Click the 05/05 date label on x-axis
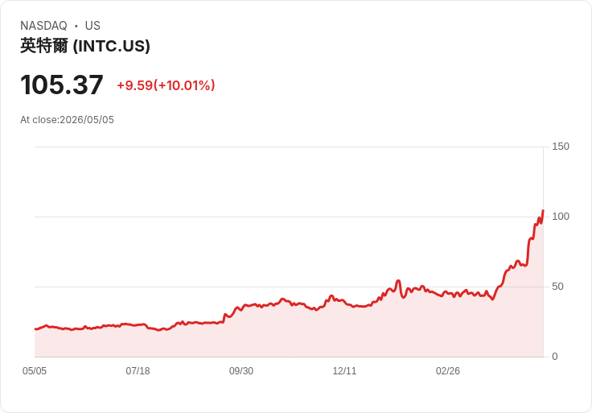The height and width of the screenshot is (413, 592). (x=35, y=370)
